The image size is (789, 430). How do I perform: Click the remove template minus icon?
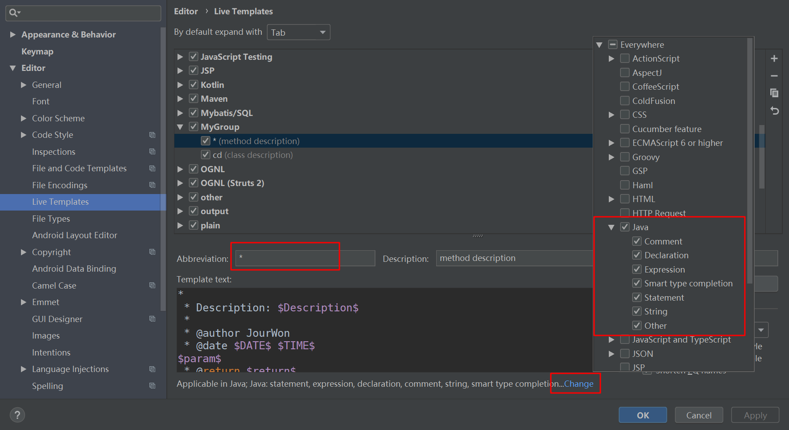[x=774, y=76]
